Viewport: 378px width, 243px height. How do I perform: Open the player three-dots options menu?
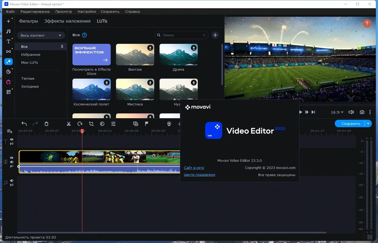pyautogui.click(x=370, y=112)
